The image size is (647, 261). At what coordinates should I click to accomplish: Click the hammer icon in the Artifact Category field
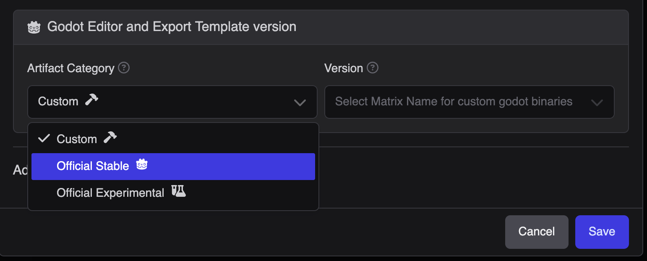[91, 100]
